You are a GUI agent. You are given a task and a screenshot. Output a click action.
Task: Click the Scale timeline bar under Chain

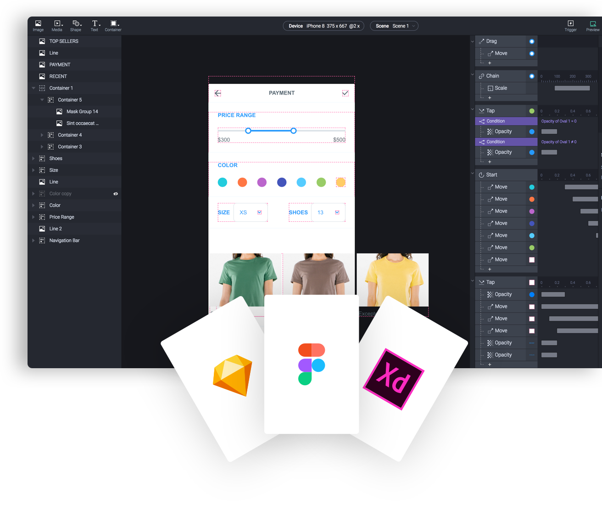572,88
